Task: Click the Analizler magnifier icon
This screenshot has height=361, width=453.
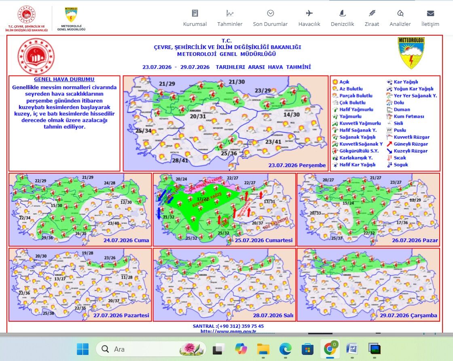Action: coord(400,13)
